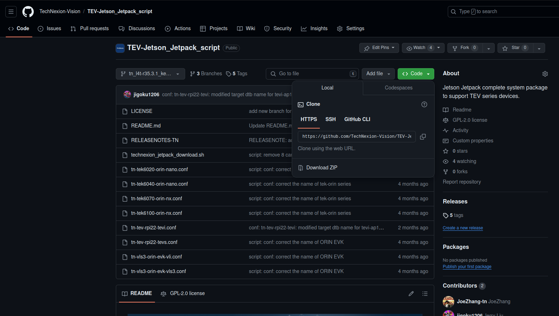Toggle the green Code dropdown button

pyautogui.click(x=416, y=74)
